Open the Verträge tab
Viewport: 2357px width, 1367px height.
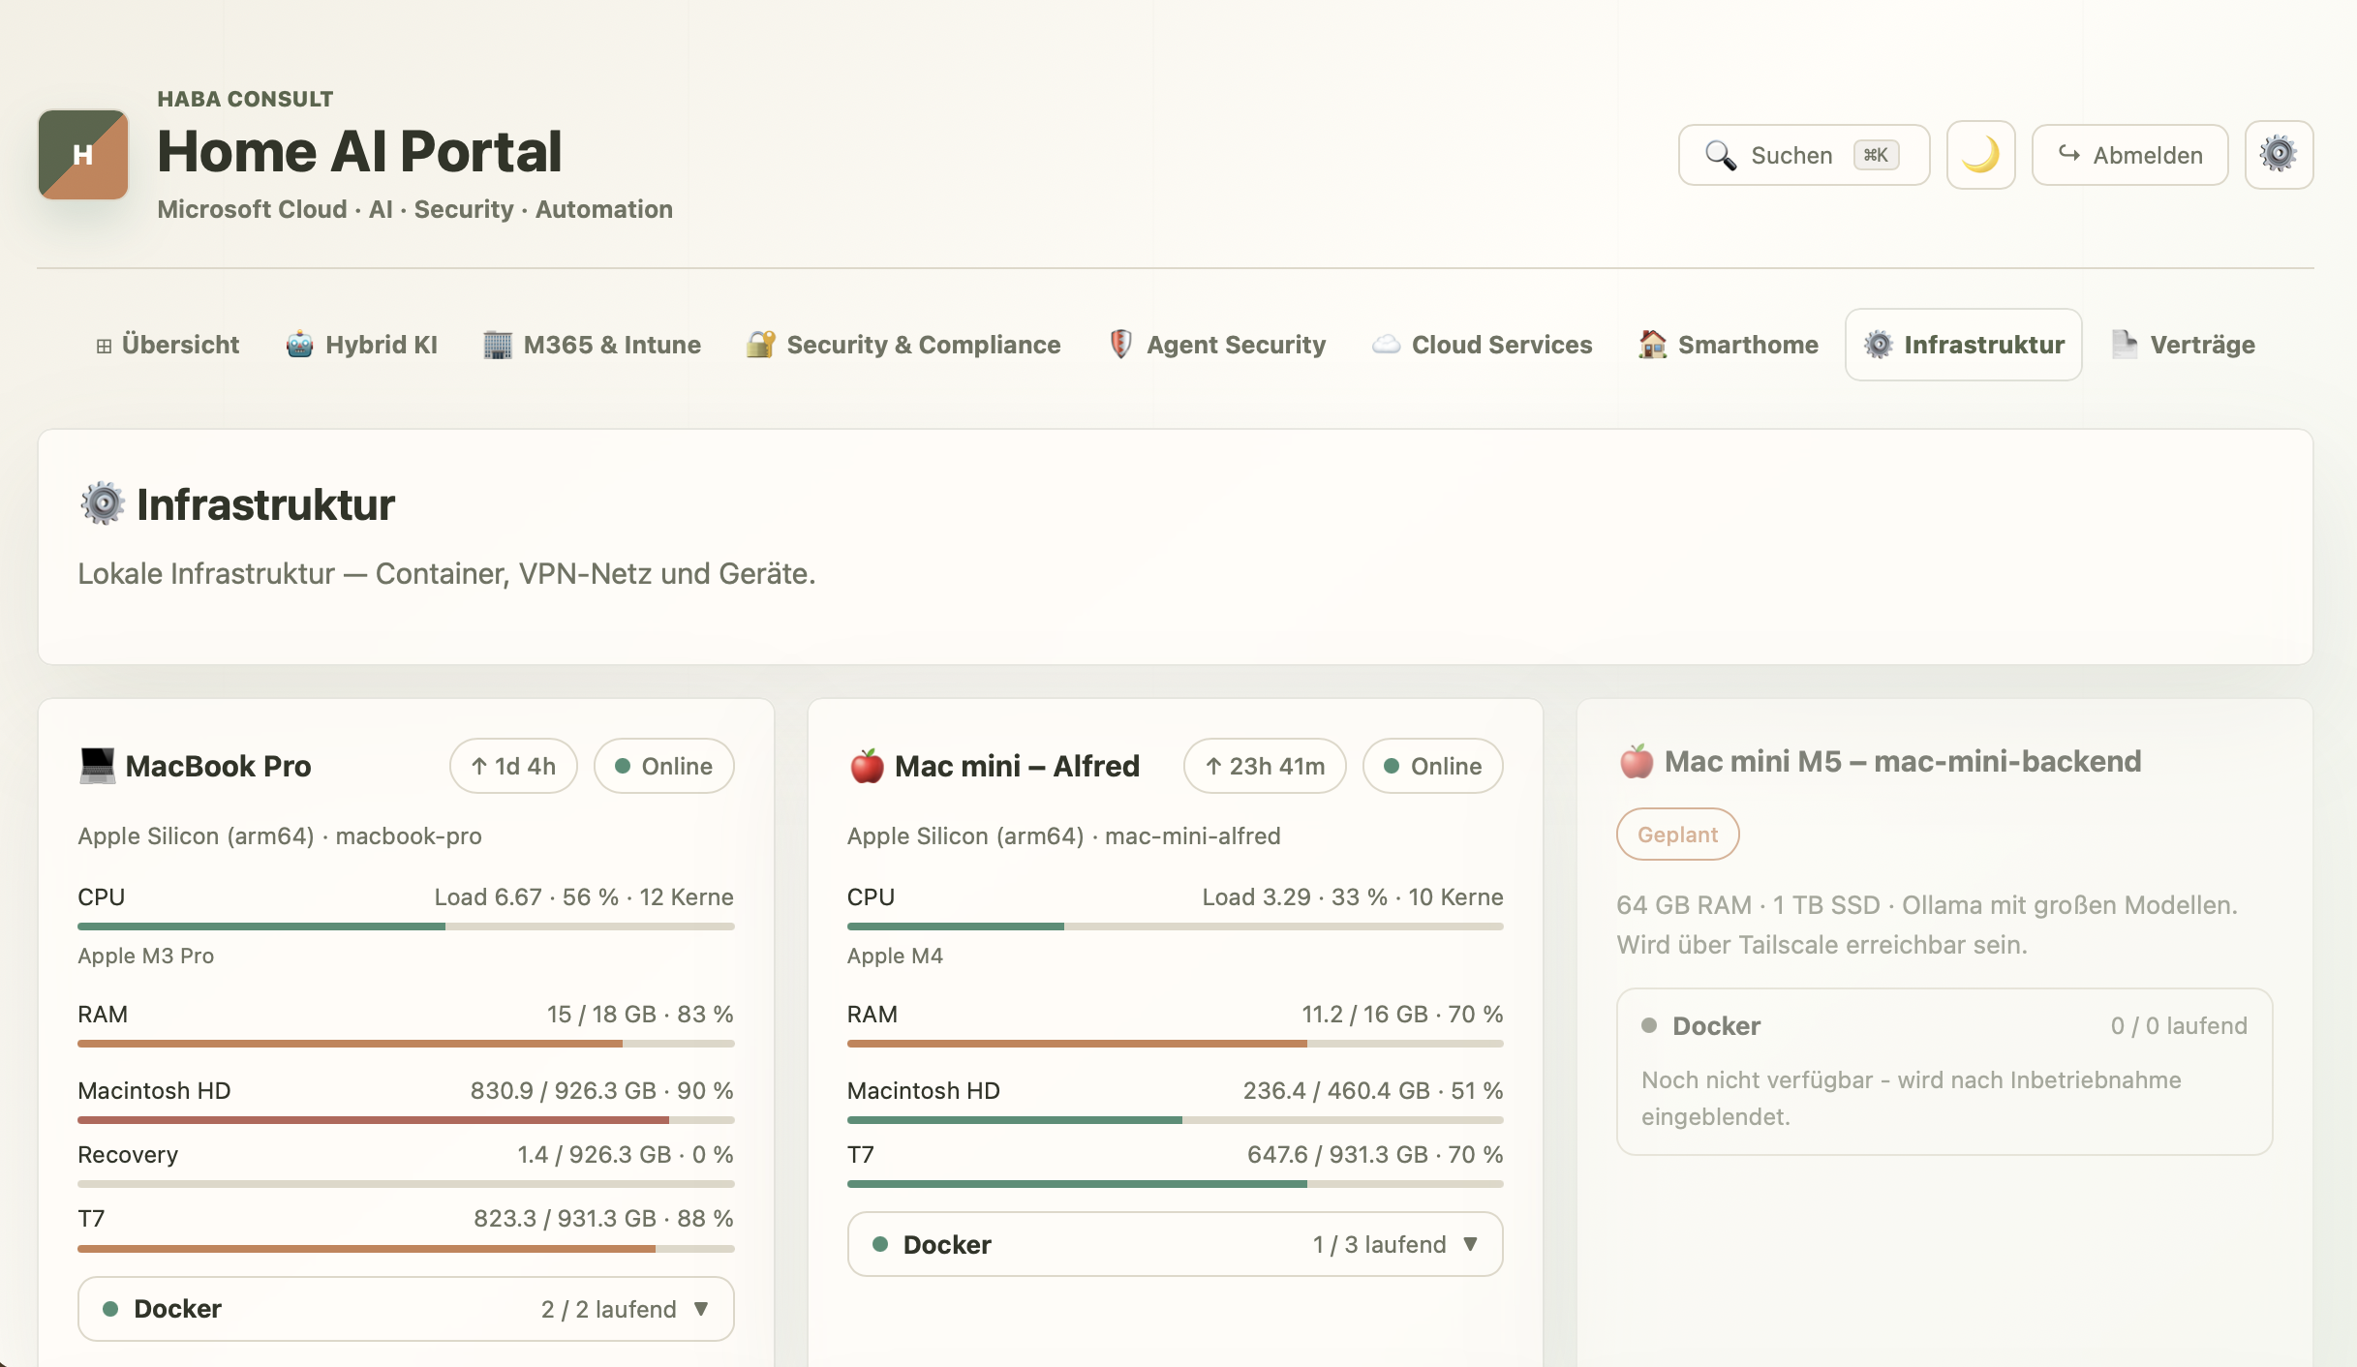coord(2184,345)
